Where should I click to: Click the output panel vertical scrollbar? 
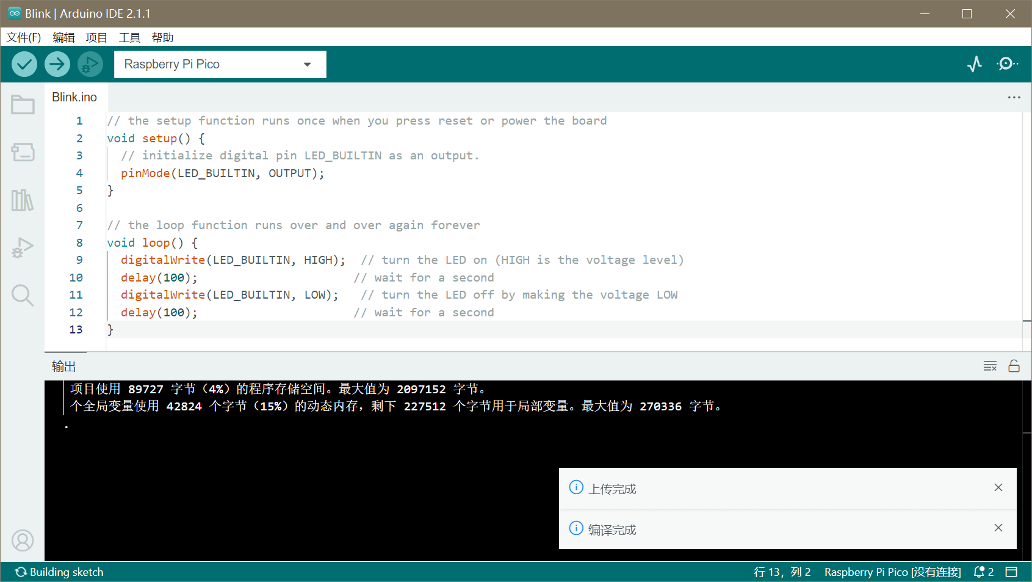point(1027,470)
